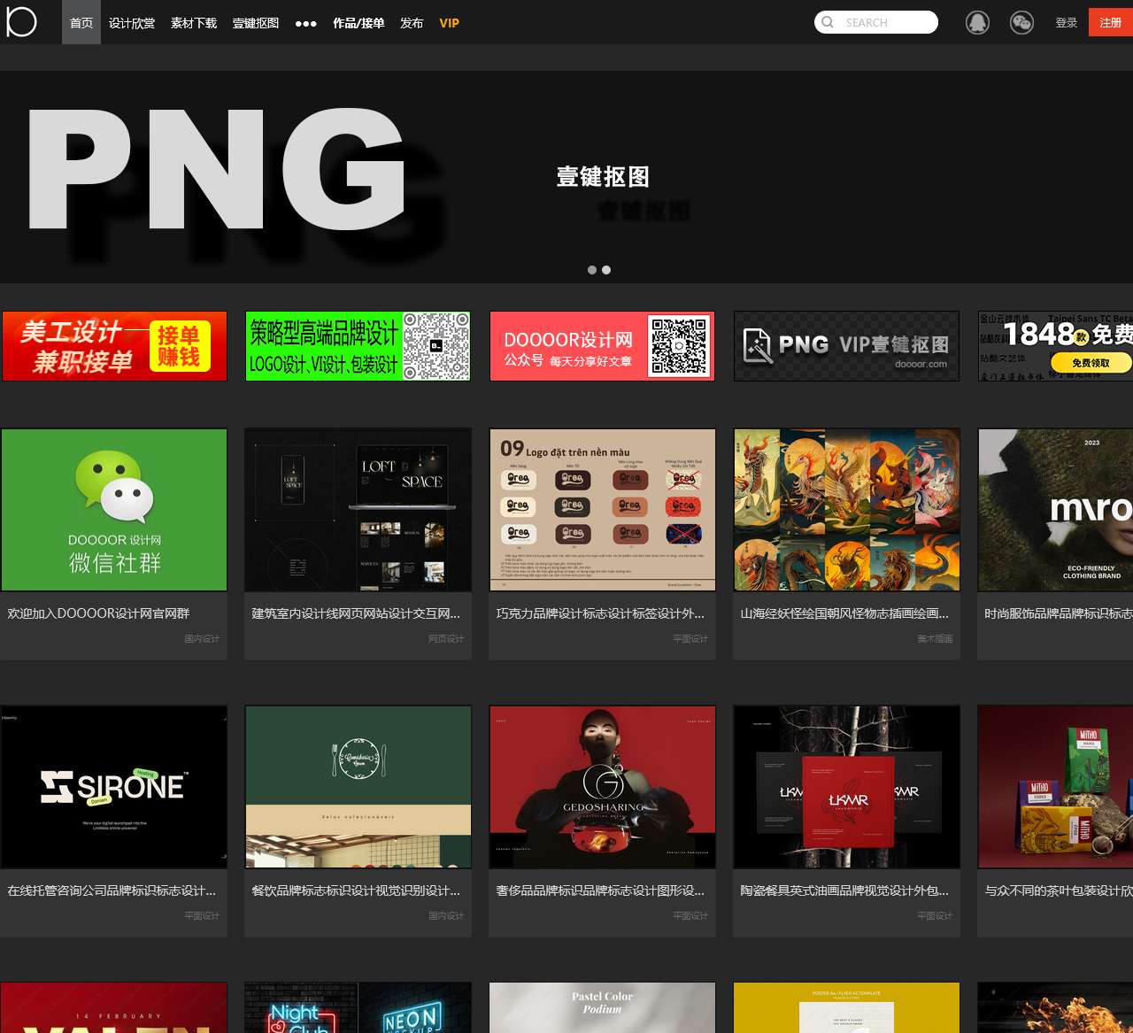Image resolution: width=1133 pixels, height=1033 pixels.
Task: Select the second carousel dot
Action: coord(606,270)
